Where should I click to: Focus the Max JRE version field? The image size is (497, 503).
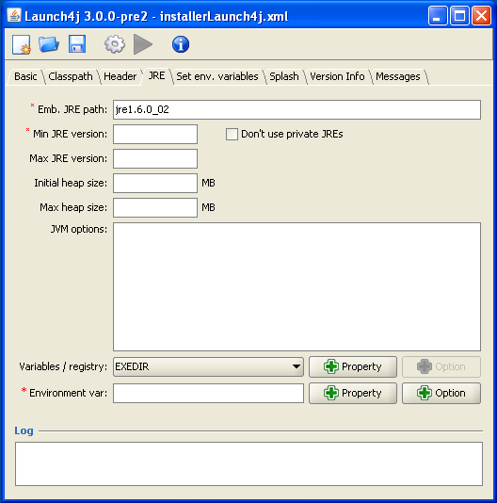(x=155, y=158)
